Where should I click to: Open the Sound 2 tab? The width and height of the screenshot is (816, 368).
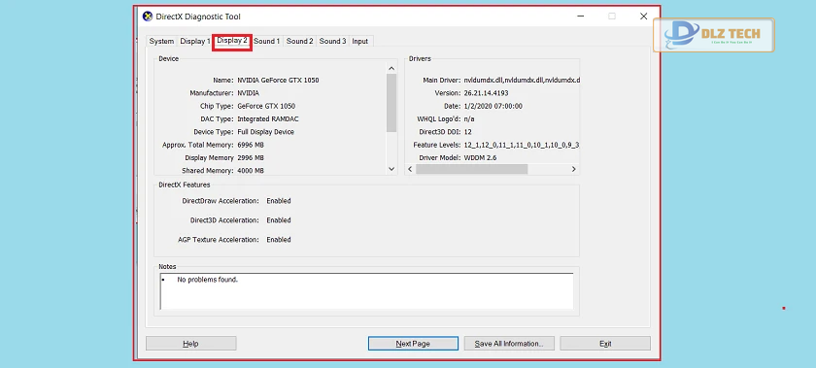300,41
